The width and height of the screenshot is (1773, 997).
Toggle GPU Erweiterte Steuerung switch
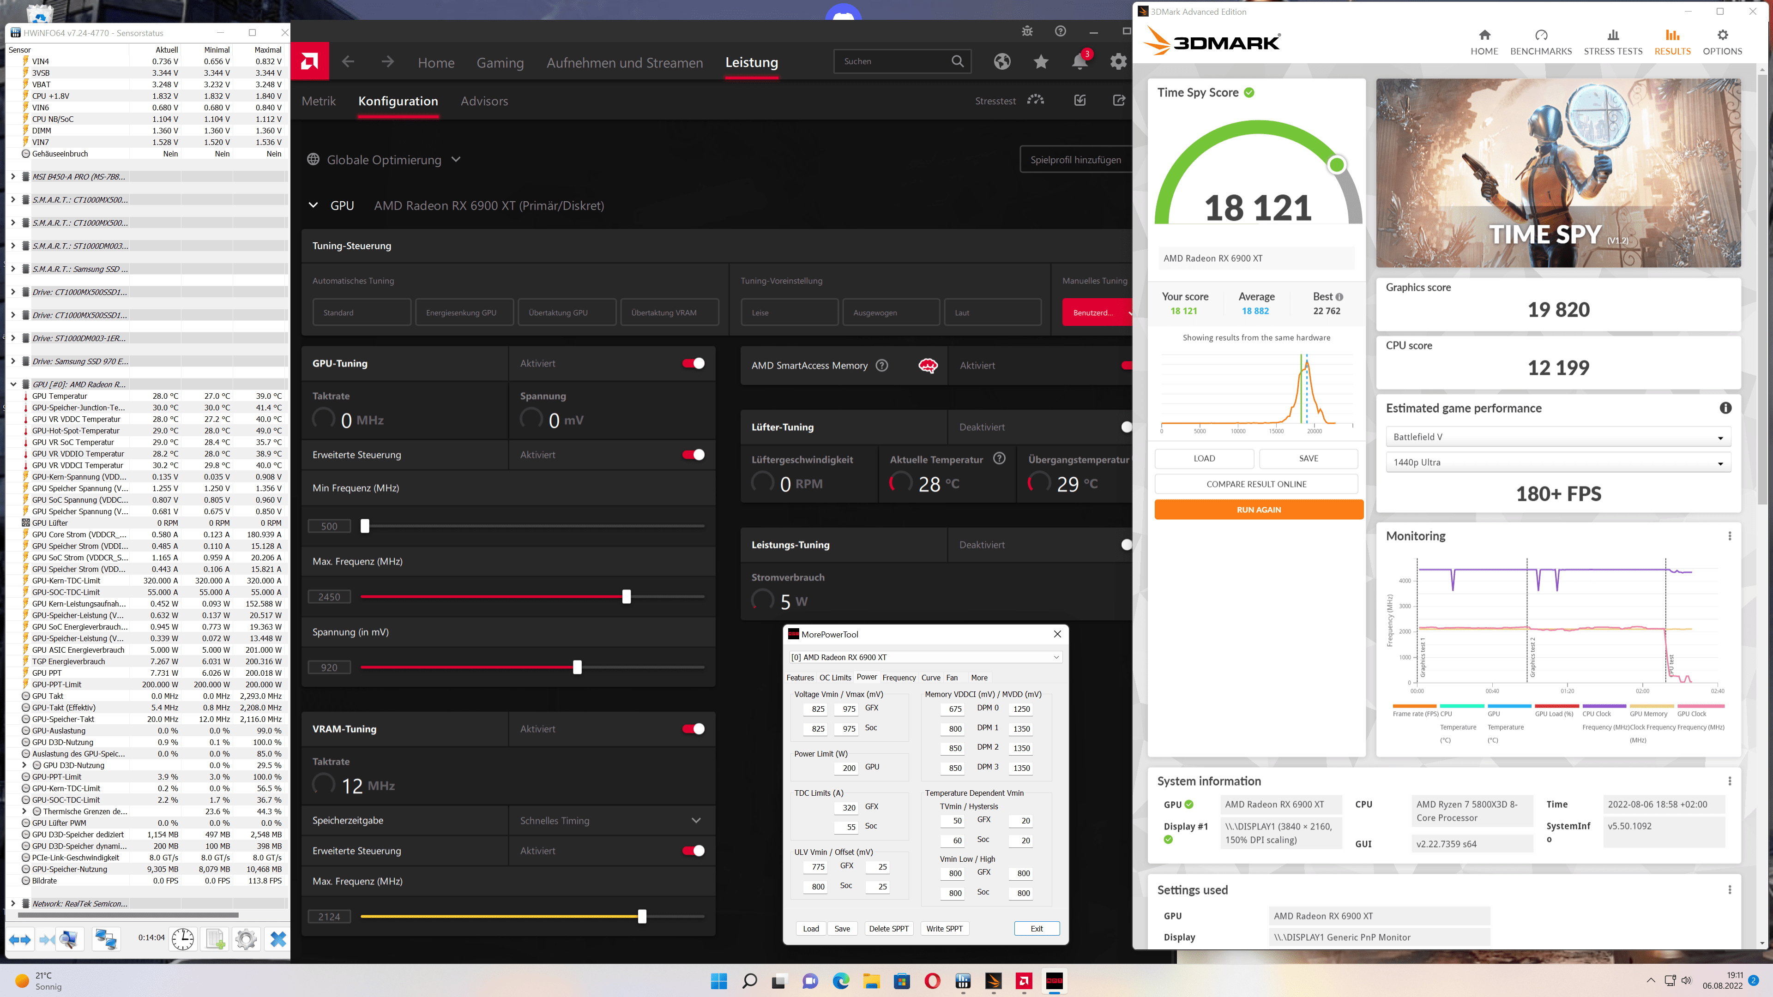[693, 455]
